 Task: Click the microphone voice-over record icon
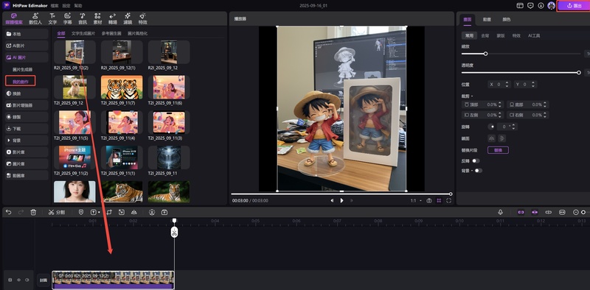[501, 212]
